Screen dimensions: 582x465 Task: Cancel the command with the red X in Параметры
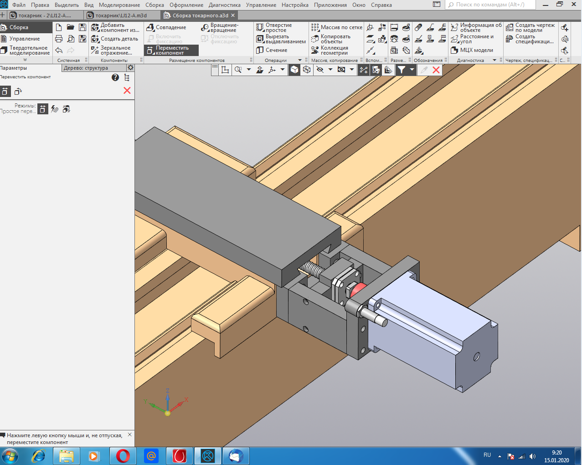(127, 91)
